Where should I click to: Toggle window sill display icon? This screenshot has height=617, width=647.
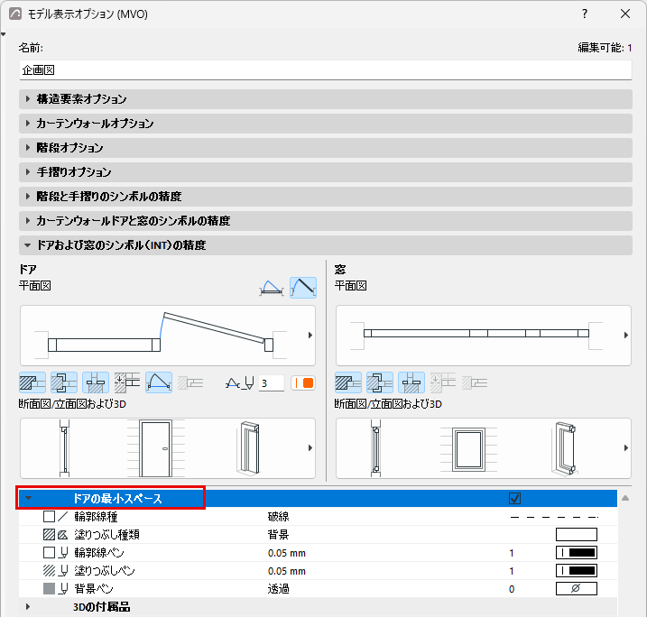(411, 382)
